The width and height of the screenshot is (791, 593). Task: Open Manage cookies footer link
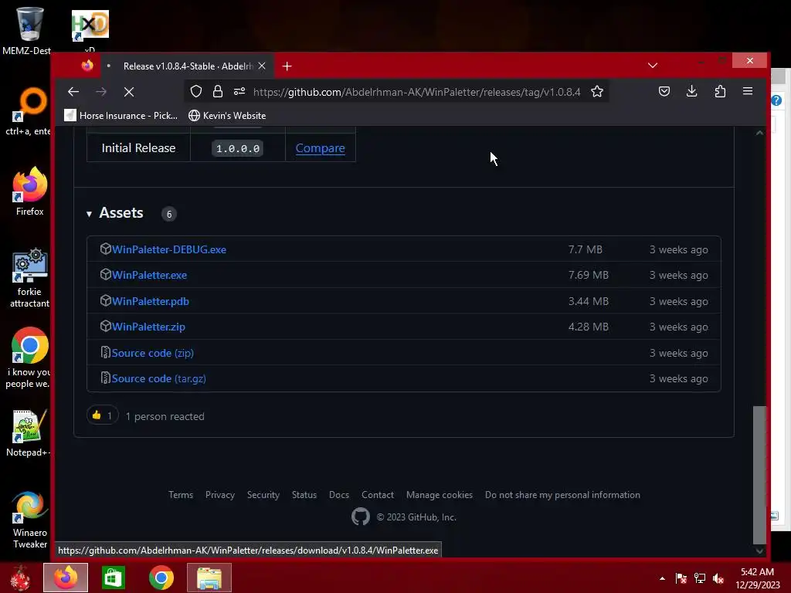pos(440,495)
